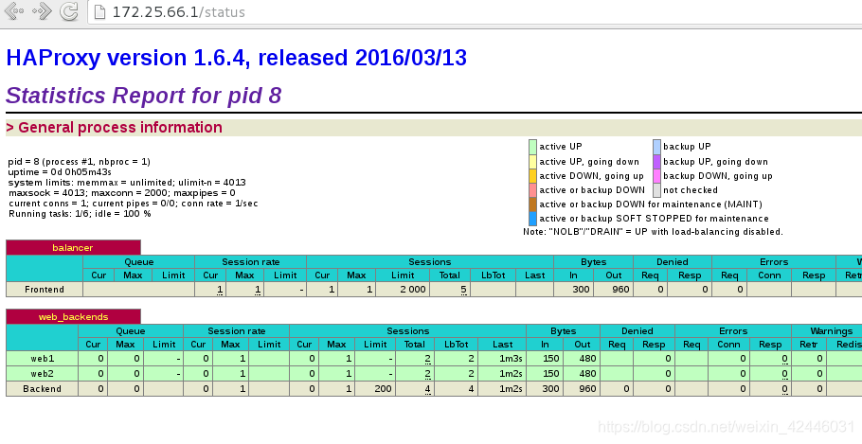This screenshot has width=862, height=444.
Task: Click the web1 server row label
Action: tap(42, 359)
